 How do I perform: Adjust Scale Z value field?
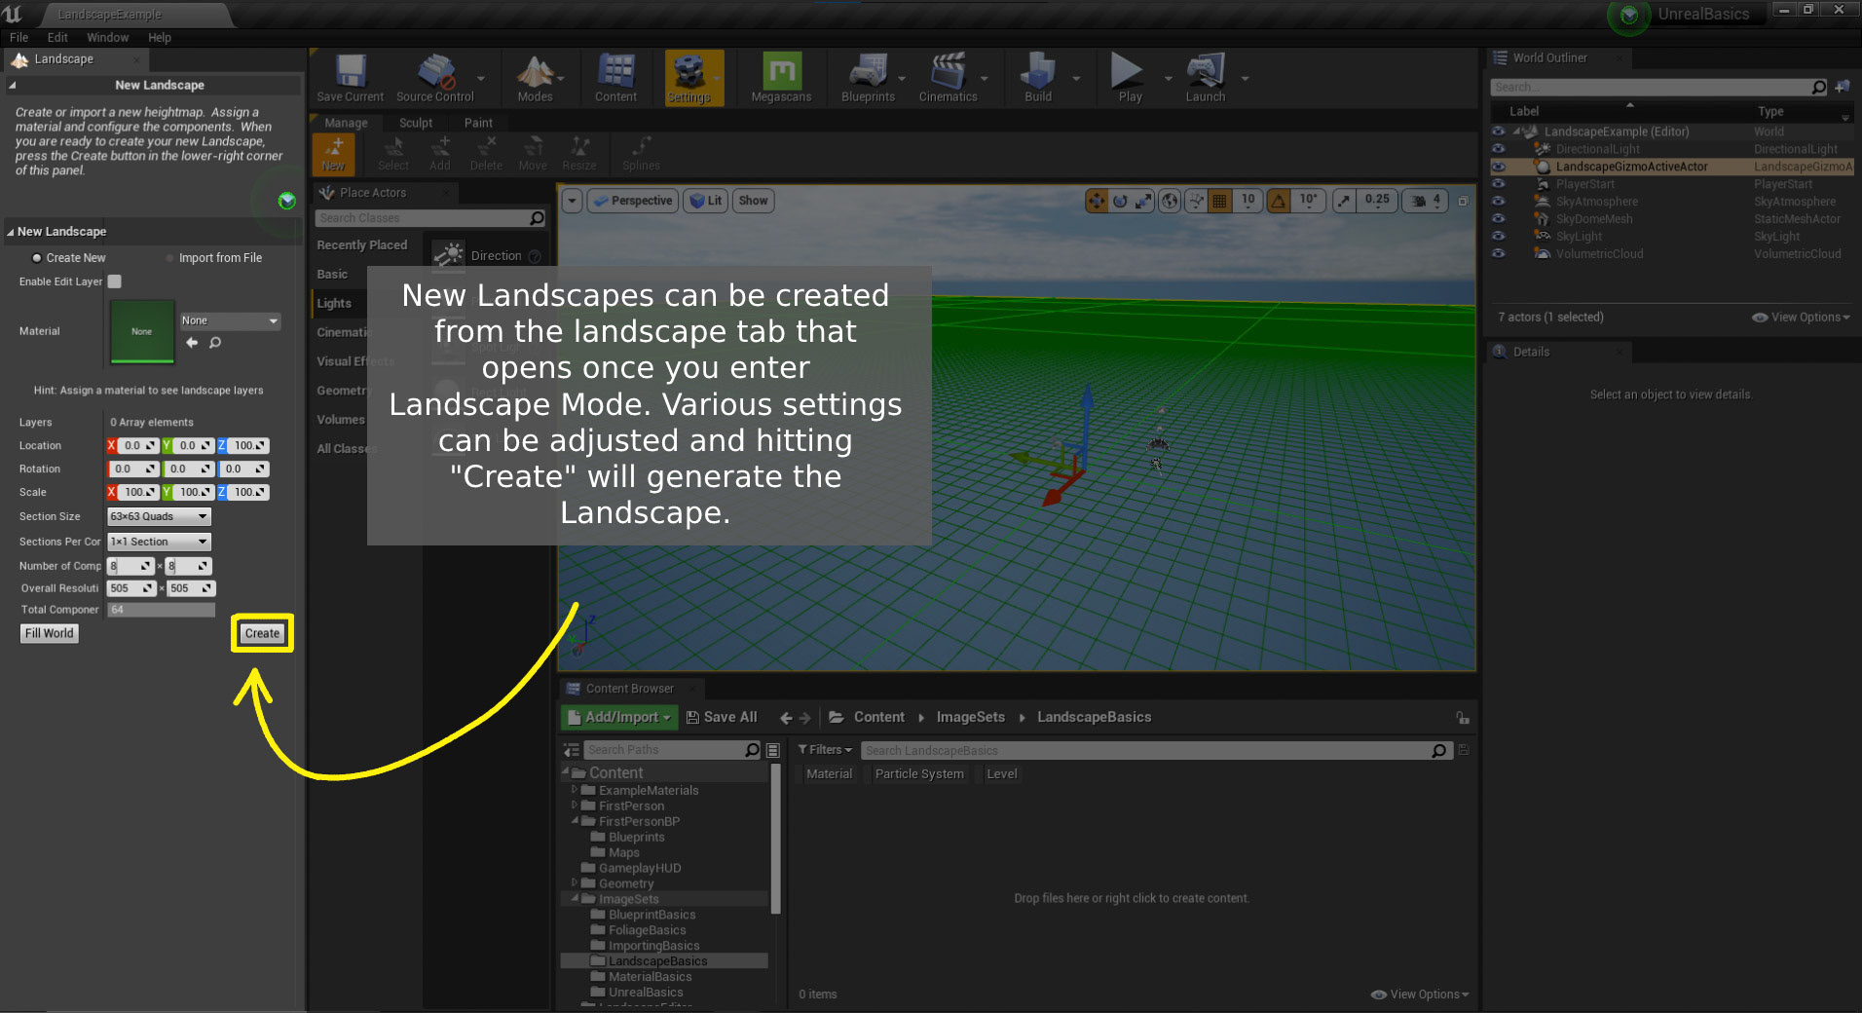click(x=249, y=493)
